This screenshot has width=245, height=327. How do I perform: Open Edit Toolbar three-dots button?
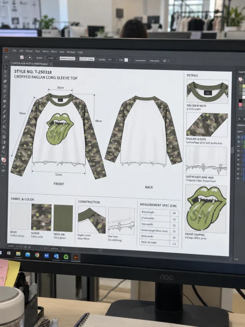[4, 176]
